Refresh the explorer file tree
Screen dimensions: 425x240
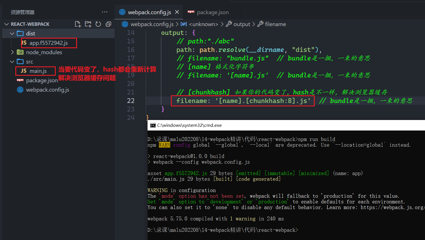point(98,24)
